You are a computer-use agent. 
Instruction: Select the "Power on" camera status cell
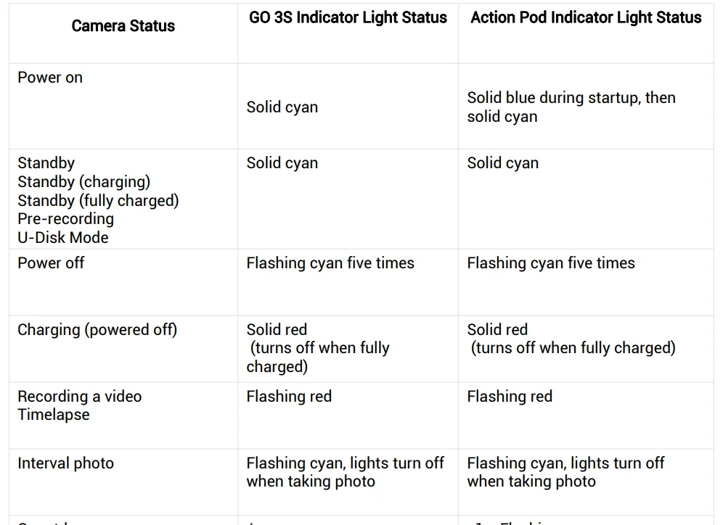[50, 78]
